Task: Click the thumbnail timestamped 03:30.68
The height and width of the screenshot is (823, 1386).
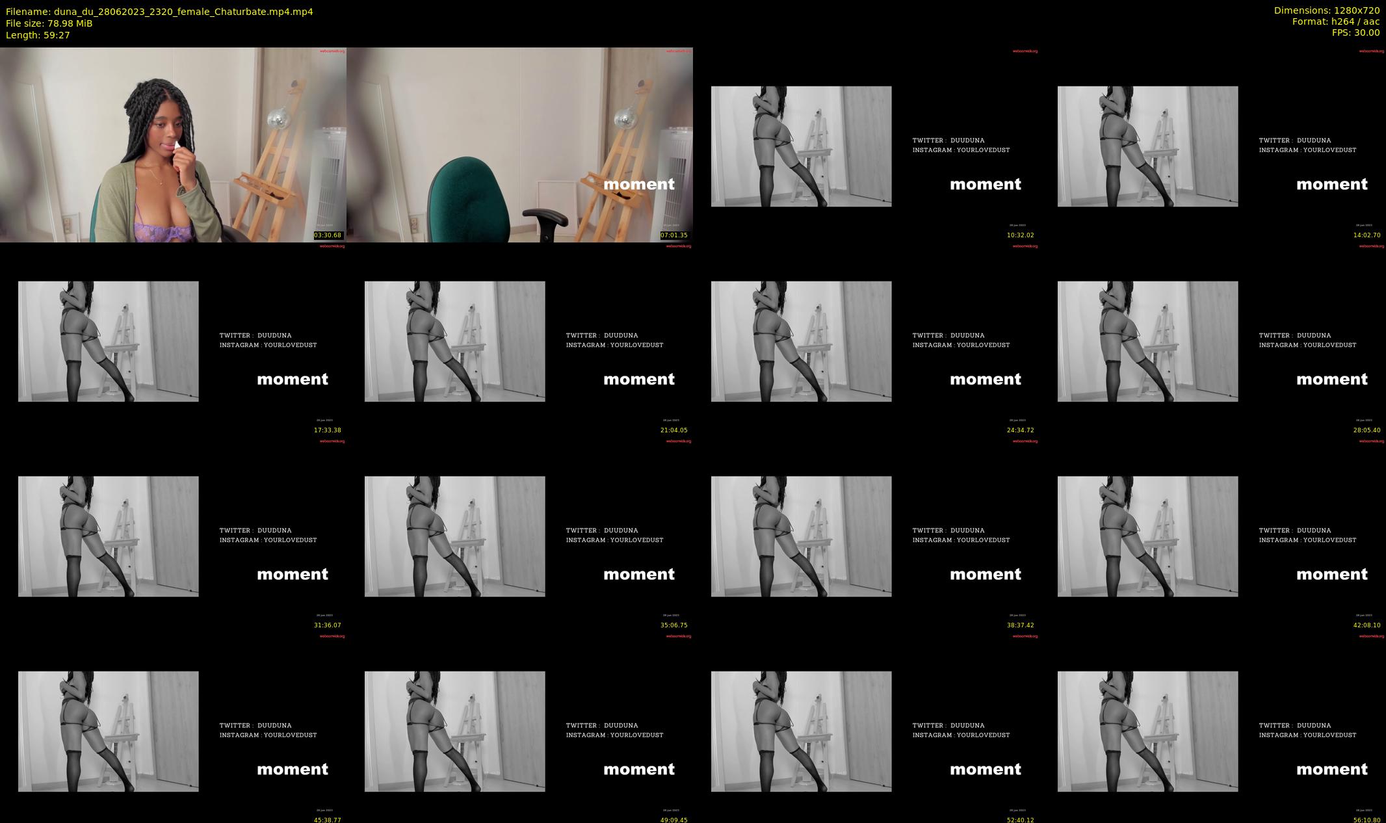Action: tap(173, 144)
